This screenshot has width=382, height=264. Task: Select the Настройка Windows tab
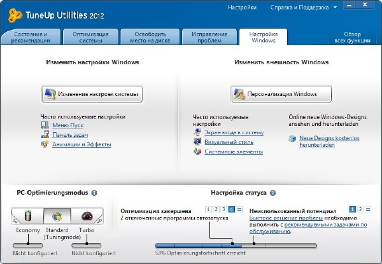(x=264, y=37)
